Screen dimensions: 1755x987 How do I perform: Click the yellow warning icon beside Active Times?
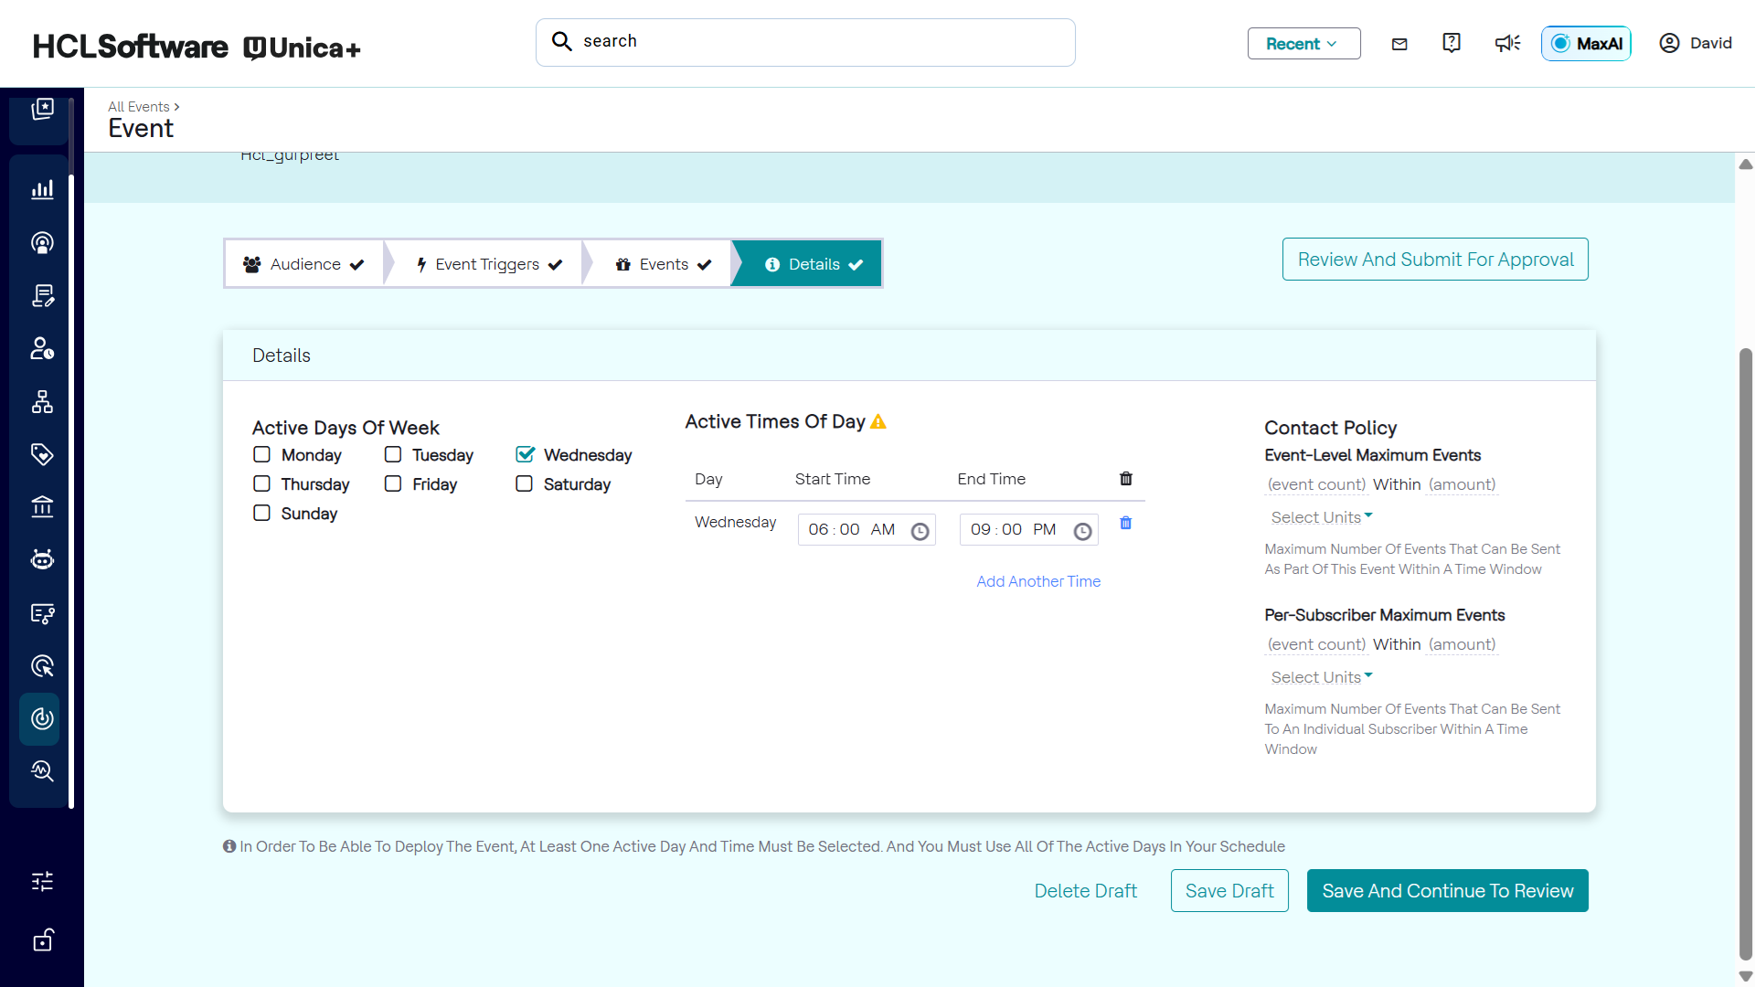click(x=878, y=421)
